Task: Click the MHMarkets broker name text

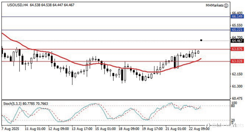Action: click(x=215, y=5)
